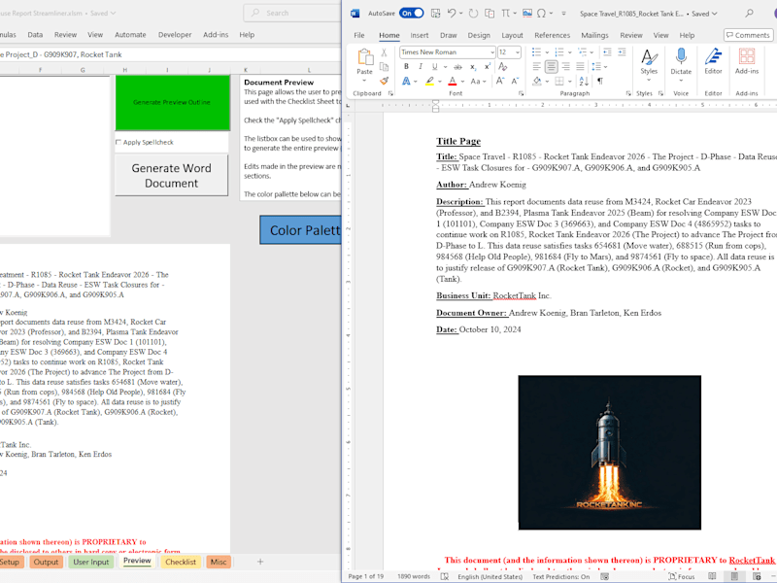Screen dimensions: 777x583
Task: Click the Bullets list icon
Action: (536, 52)
